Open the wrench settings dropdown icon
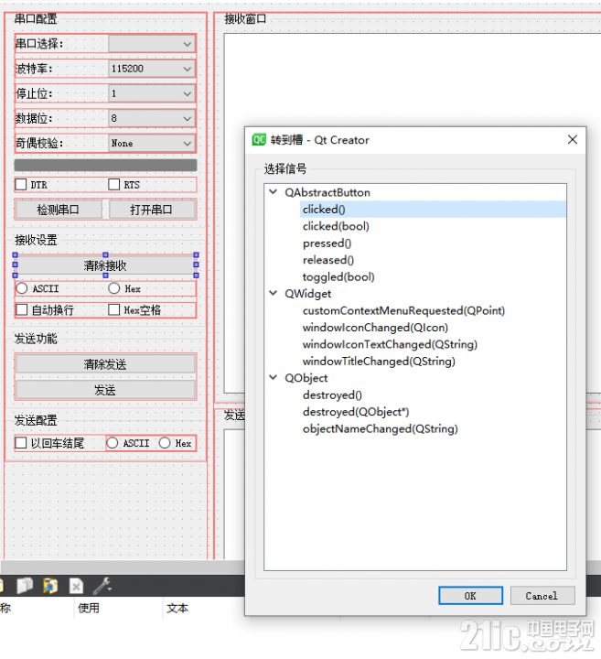This screenshot has height=659, width=601. [x=102, y=586]
